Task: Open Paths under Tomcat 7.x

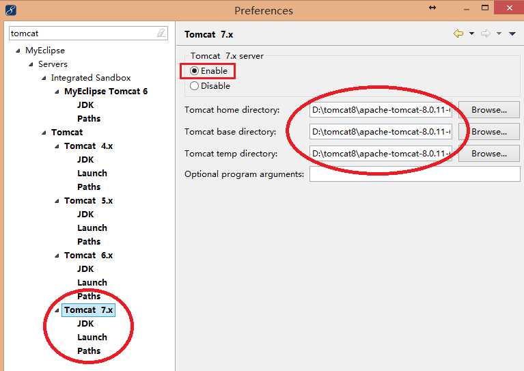Action: point(89,351)
